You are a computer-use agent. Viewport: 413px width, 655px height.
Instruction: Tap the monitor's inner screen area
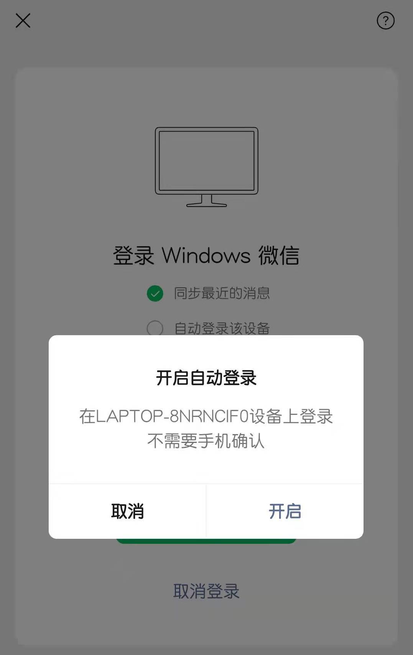[207, 161]
